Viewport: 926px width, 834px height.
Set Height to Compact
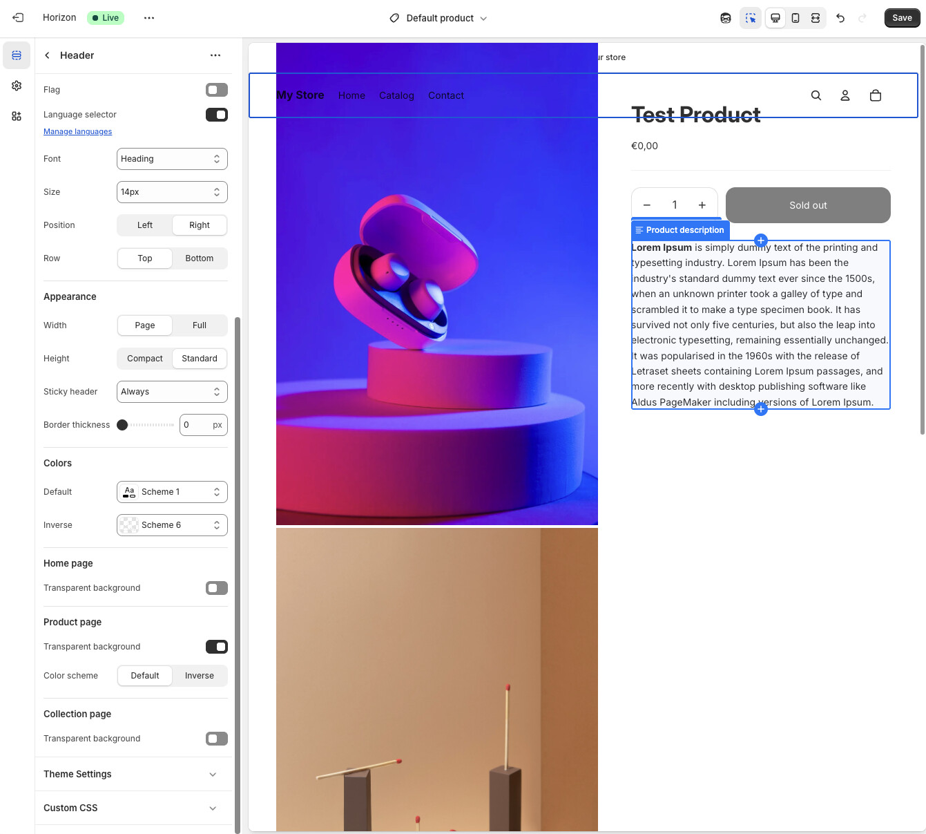[145, 359]
